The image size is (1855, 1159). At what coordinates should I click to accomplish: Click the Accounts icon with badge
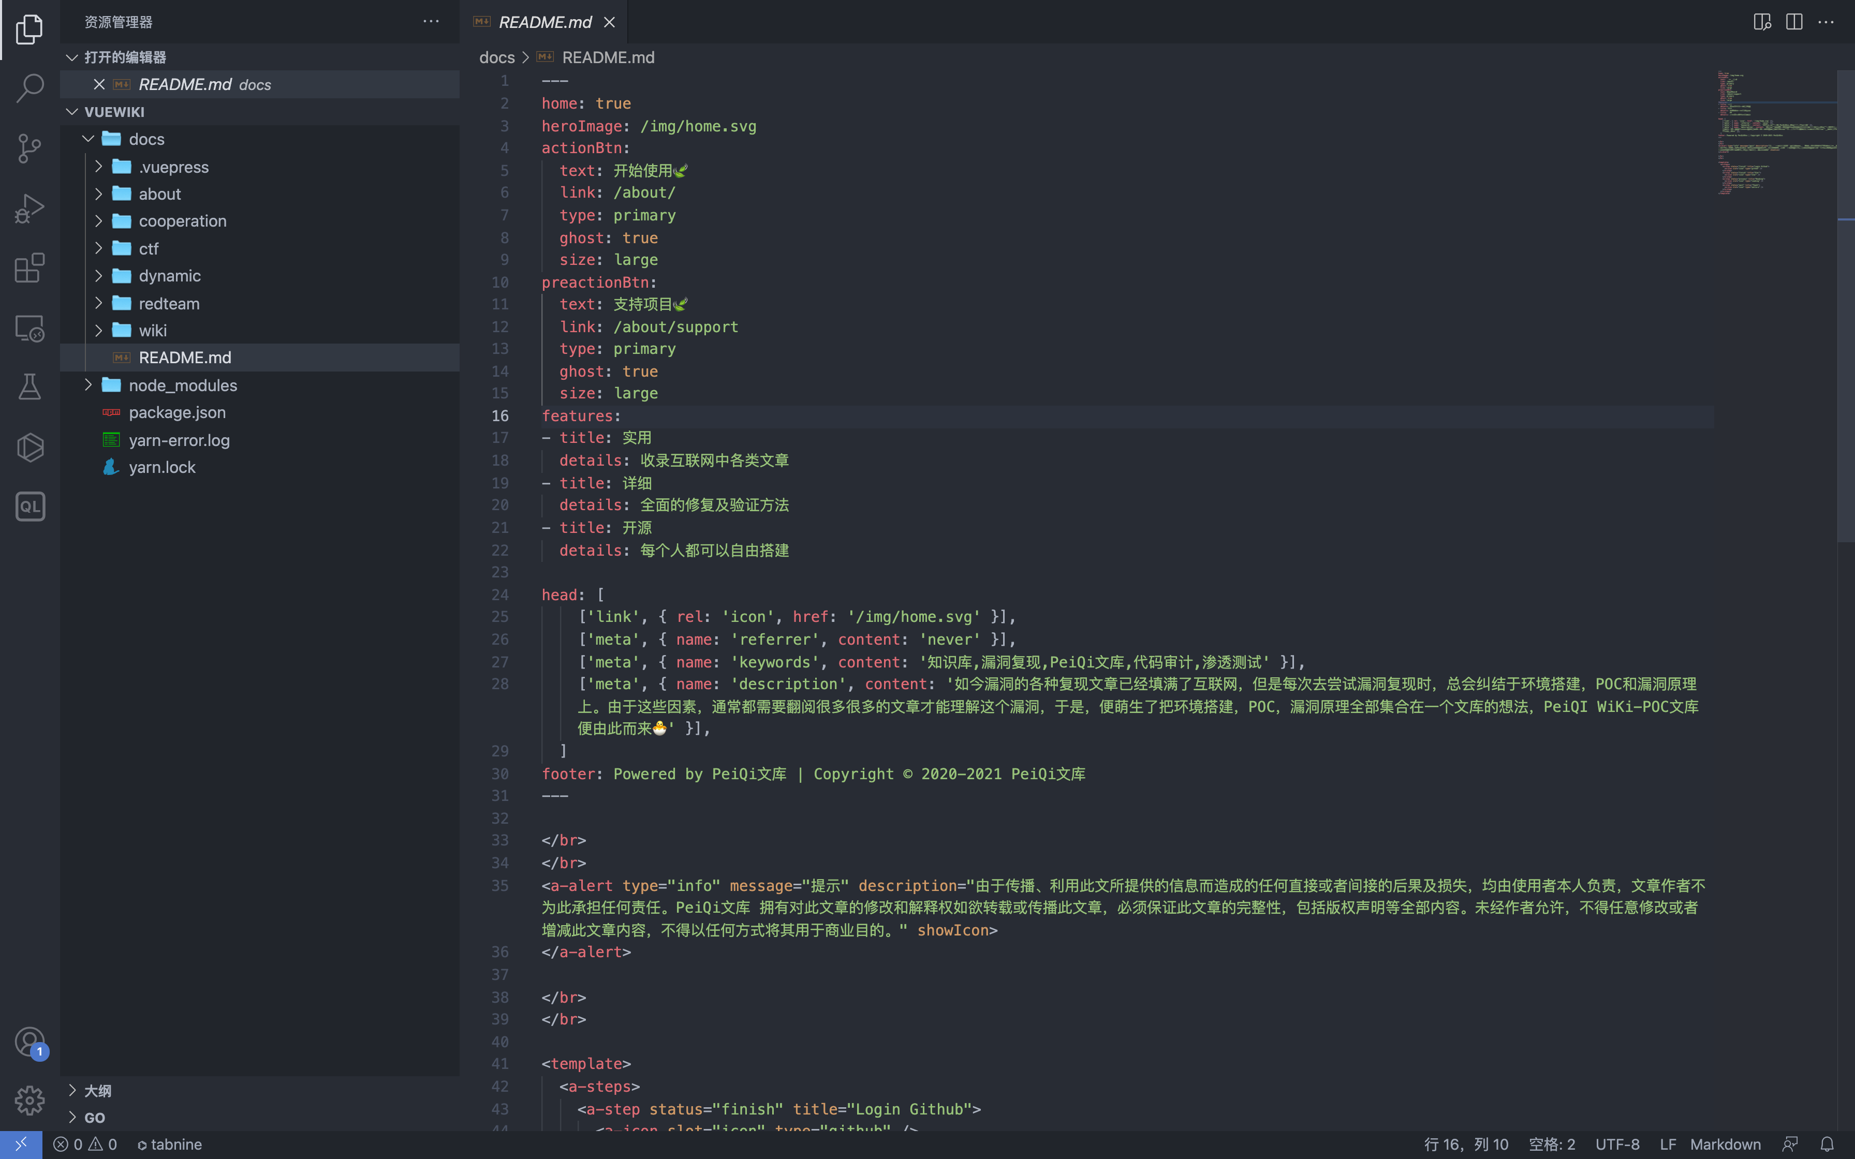pyautogui.click(x=29, y=1043)
